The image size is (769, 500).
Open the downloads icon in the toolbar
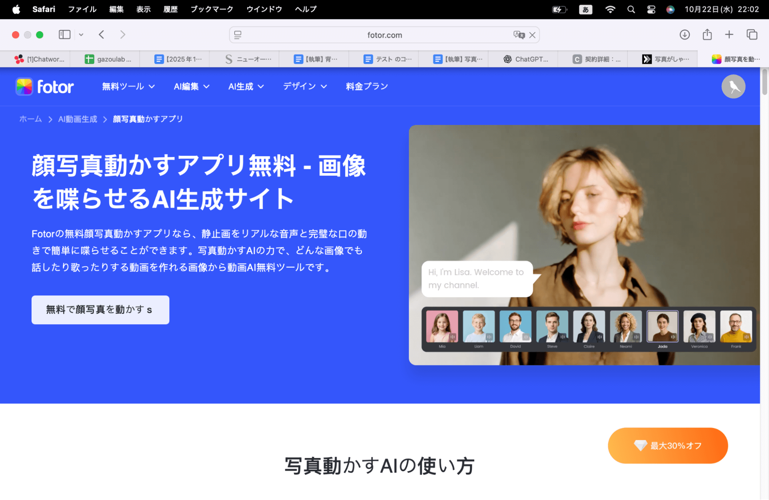tap(684, 34)
